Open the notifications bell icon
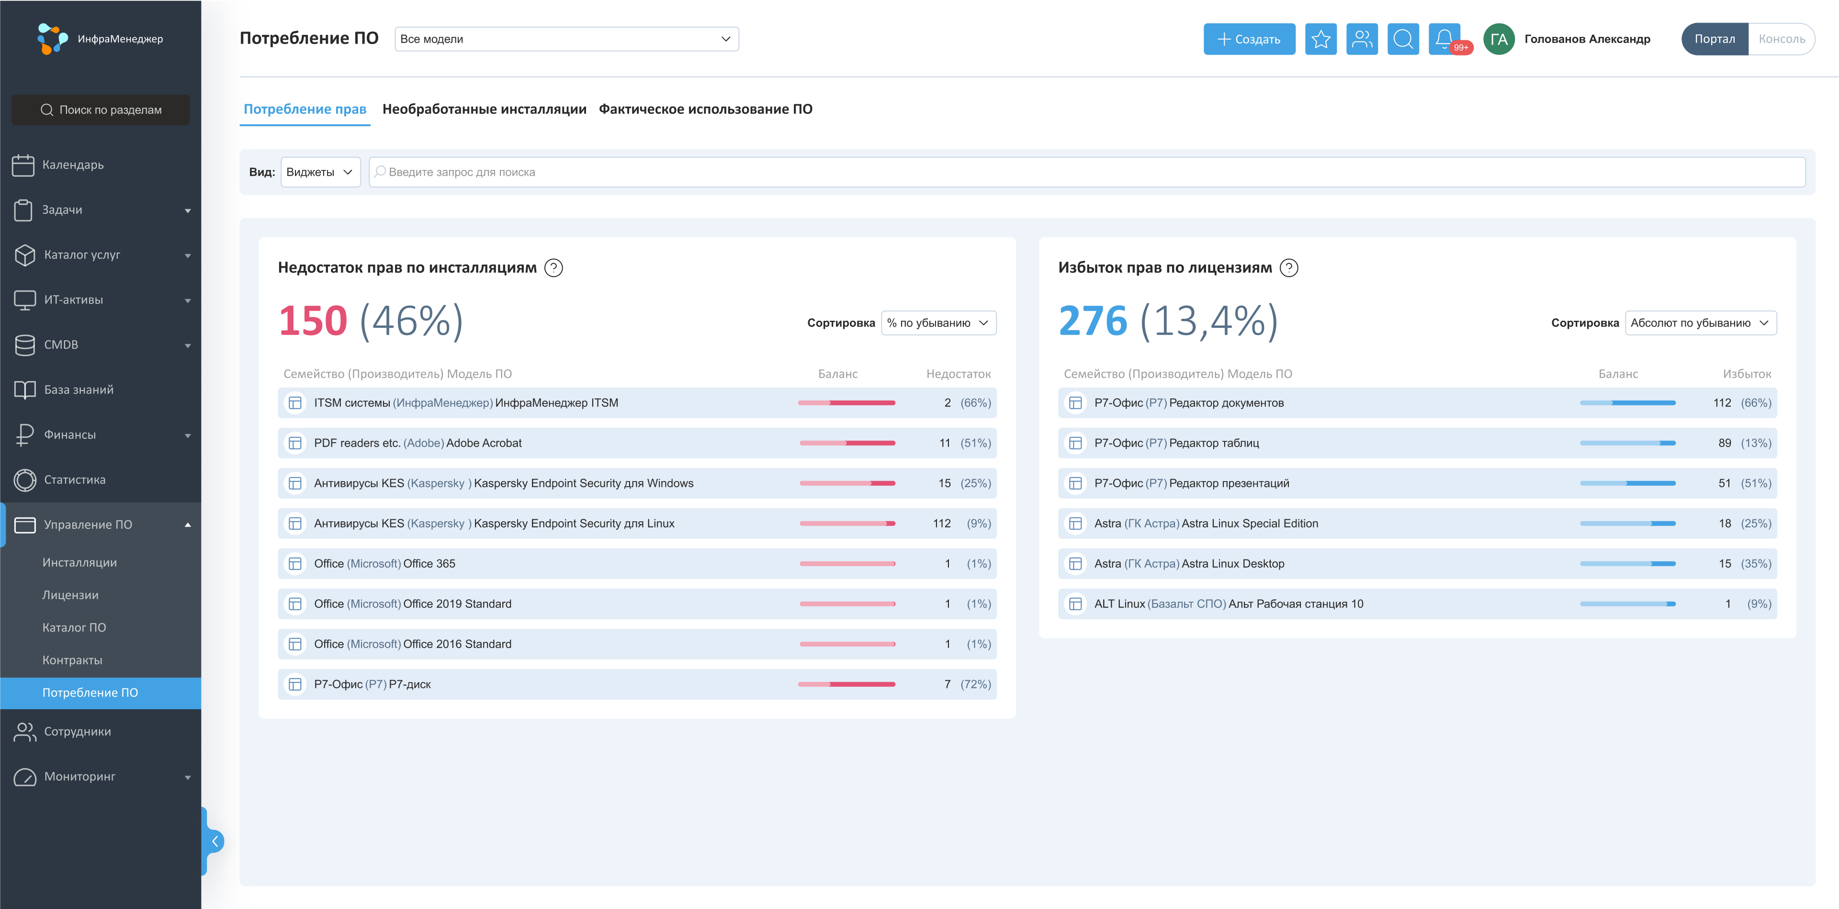 coord(1444,39)
